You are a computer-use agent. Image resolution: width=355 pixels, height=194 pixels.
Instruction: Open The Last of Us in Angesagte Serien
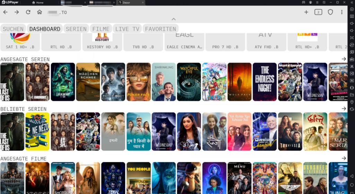[x=12, y=82]
